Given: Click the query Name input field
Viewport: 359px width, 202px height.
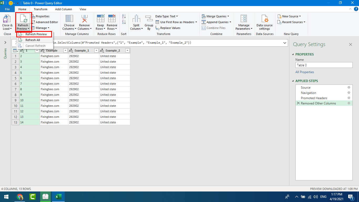Looking at the screenshot, I should (x=324, y=65).
